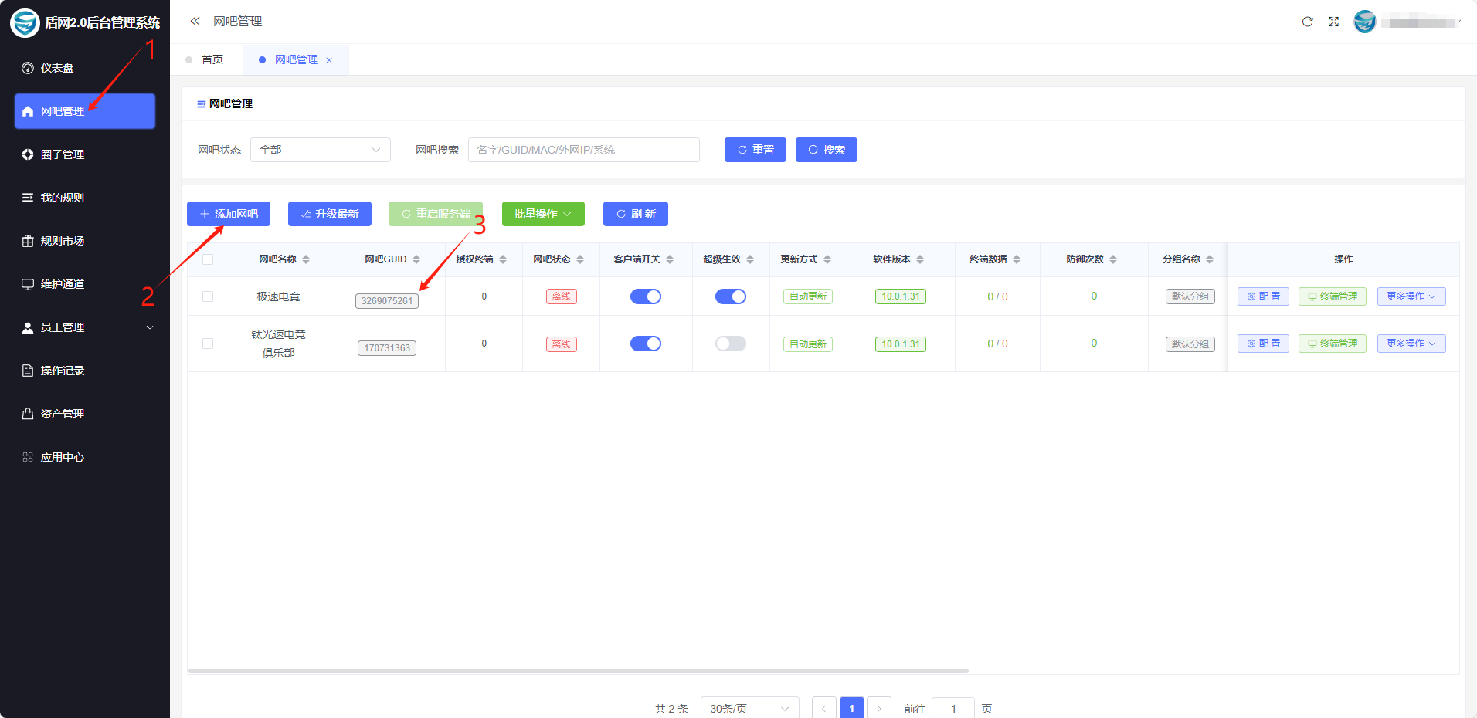The width and height of the screenshot is (1477, 718).
Task: Expand the 批量操作 dropdown button
Action: tap(543, 214)
